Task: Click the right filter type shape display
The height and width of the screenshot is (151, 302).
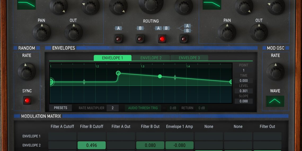Action: tap(212, 4)
